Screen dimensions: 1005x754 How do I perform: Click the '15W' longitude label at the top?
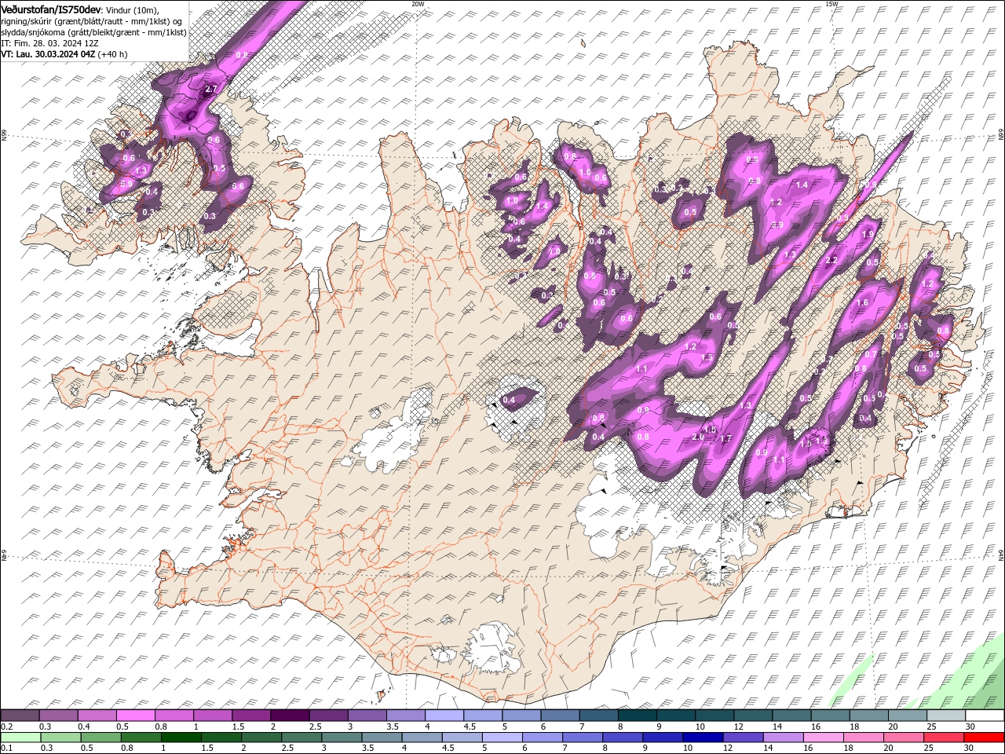[x=831, y=4]
